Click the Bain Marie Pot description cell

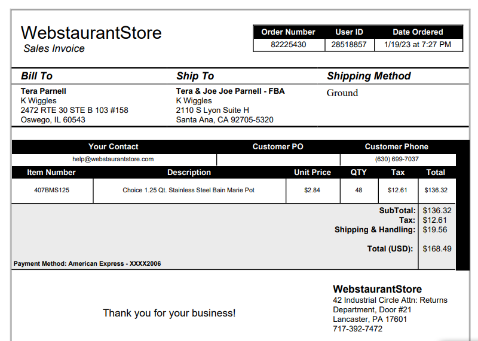coord(189,191)
